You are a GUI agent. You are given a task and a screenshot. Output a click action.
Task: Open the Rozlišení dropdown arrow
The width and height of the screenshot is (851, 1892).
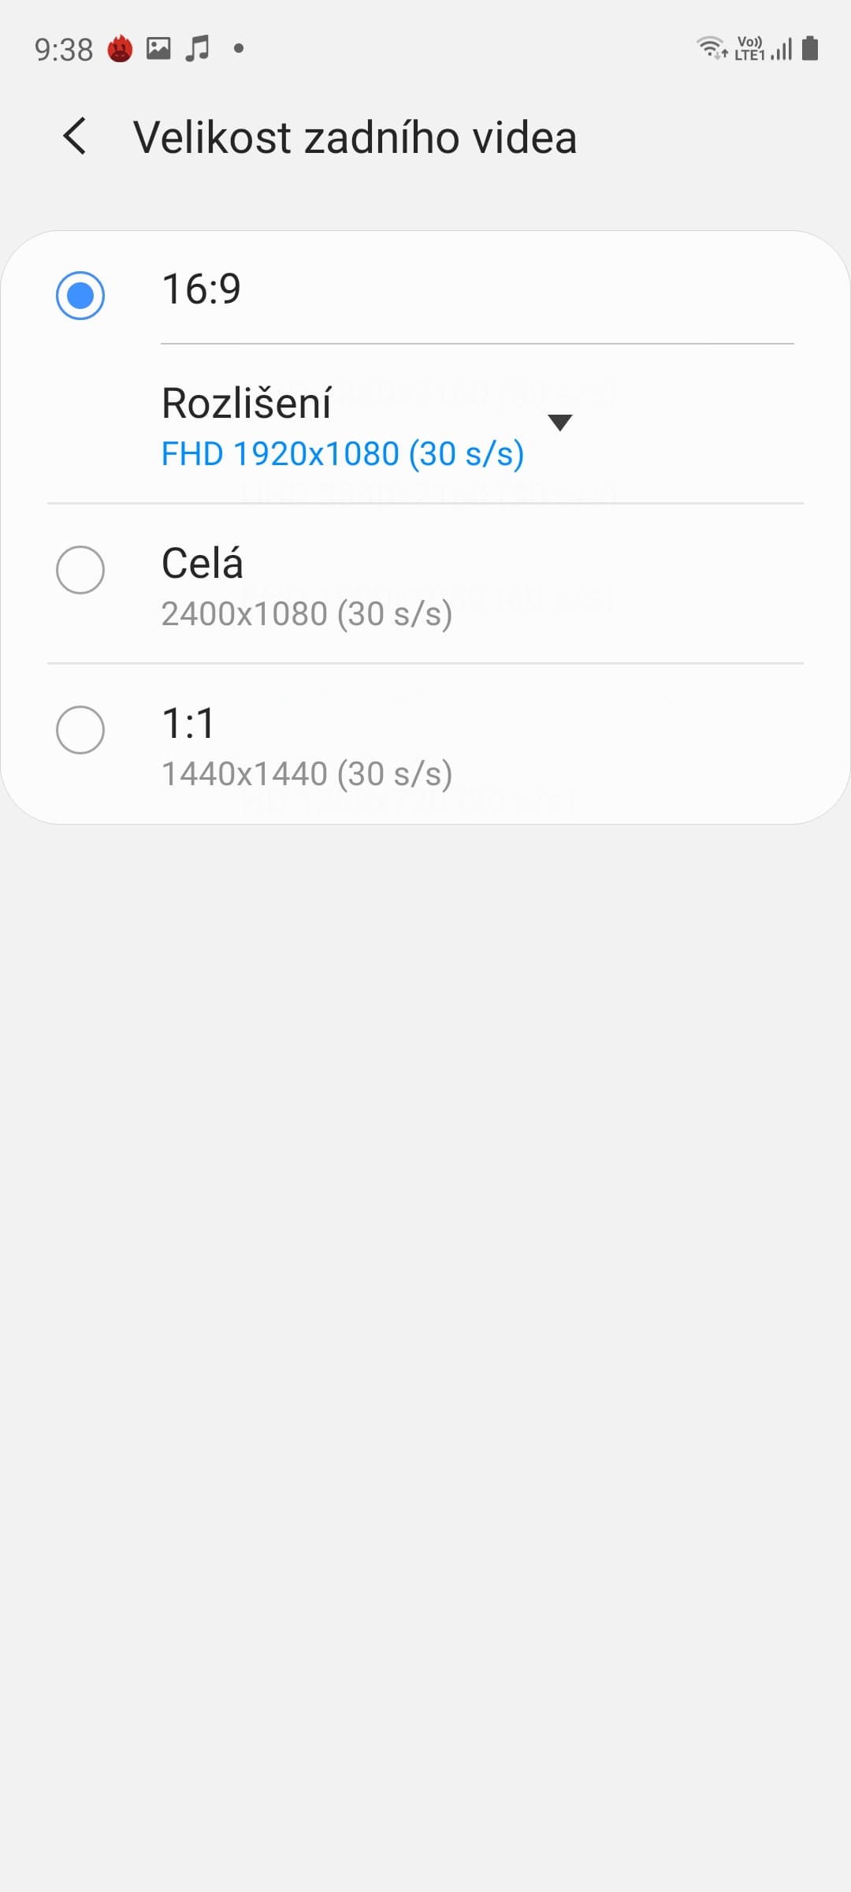tap(559, 423)
